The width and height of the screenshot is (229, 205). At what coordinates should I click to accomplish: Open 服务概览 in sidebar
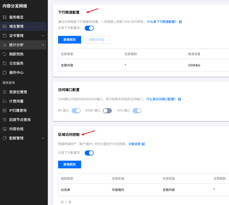click(x=23, y=17)
